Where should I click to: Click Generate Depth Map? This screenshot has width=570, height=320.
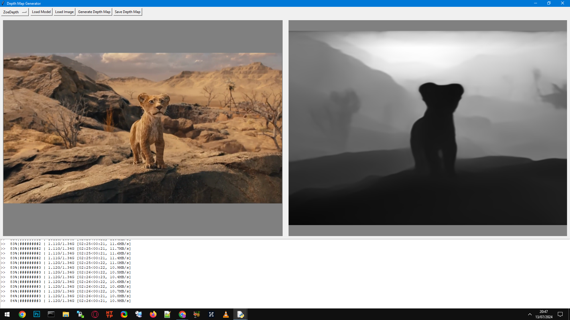coord(94,12)
